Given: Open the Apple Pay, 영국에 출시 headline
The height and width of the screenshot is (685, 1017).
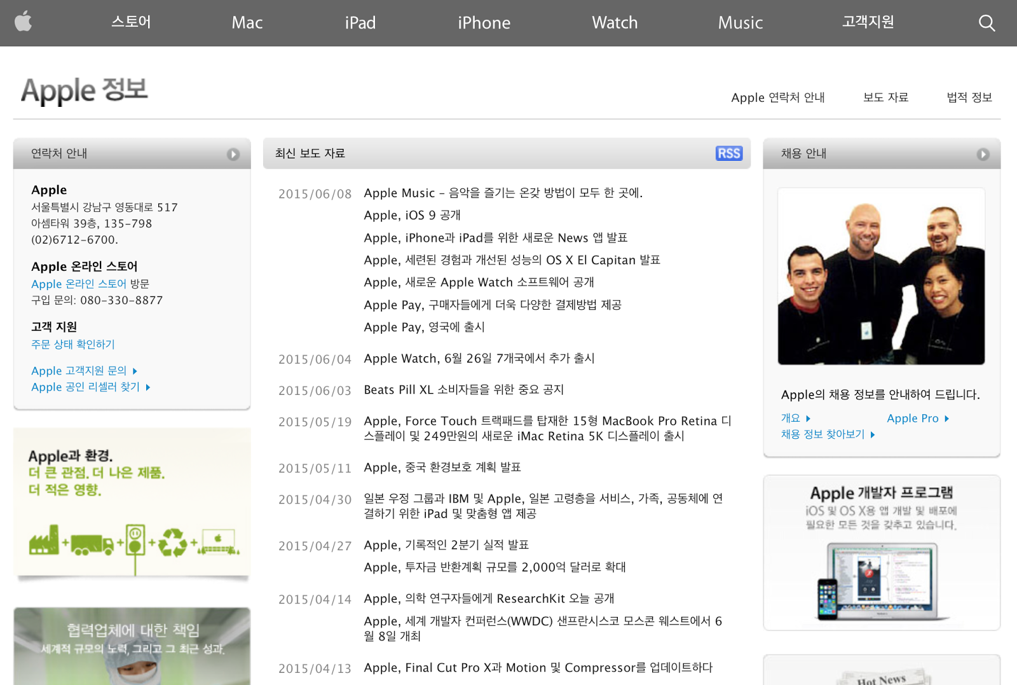Looking at the screenshot, I should pyautogui.click(x=424, y=327).
